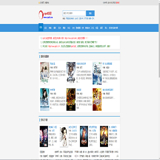Focus the novel search input field
Screen dimensions: 160x160
pyautogui.click(x=74, y=13)
